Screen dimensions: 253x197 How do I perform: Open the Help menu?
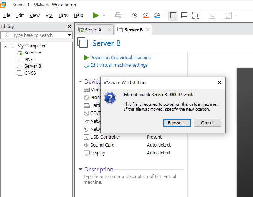[x=78, y=15]
